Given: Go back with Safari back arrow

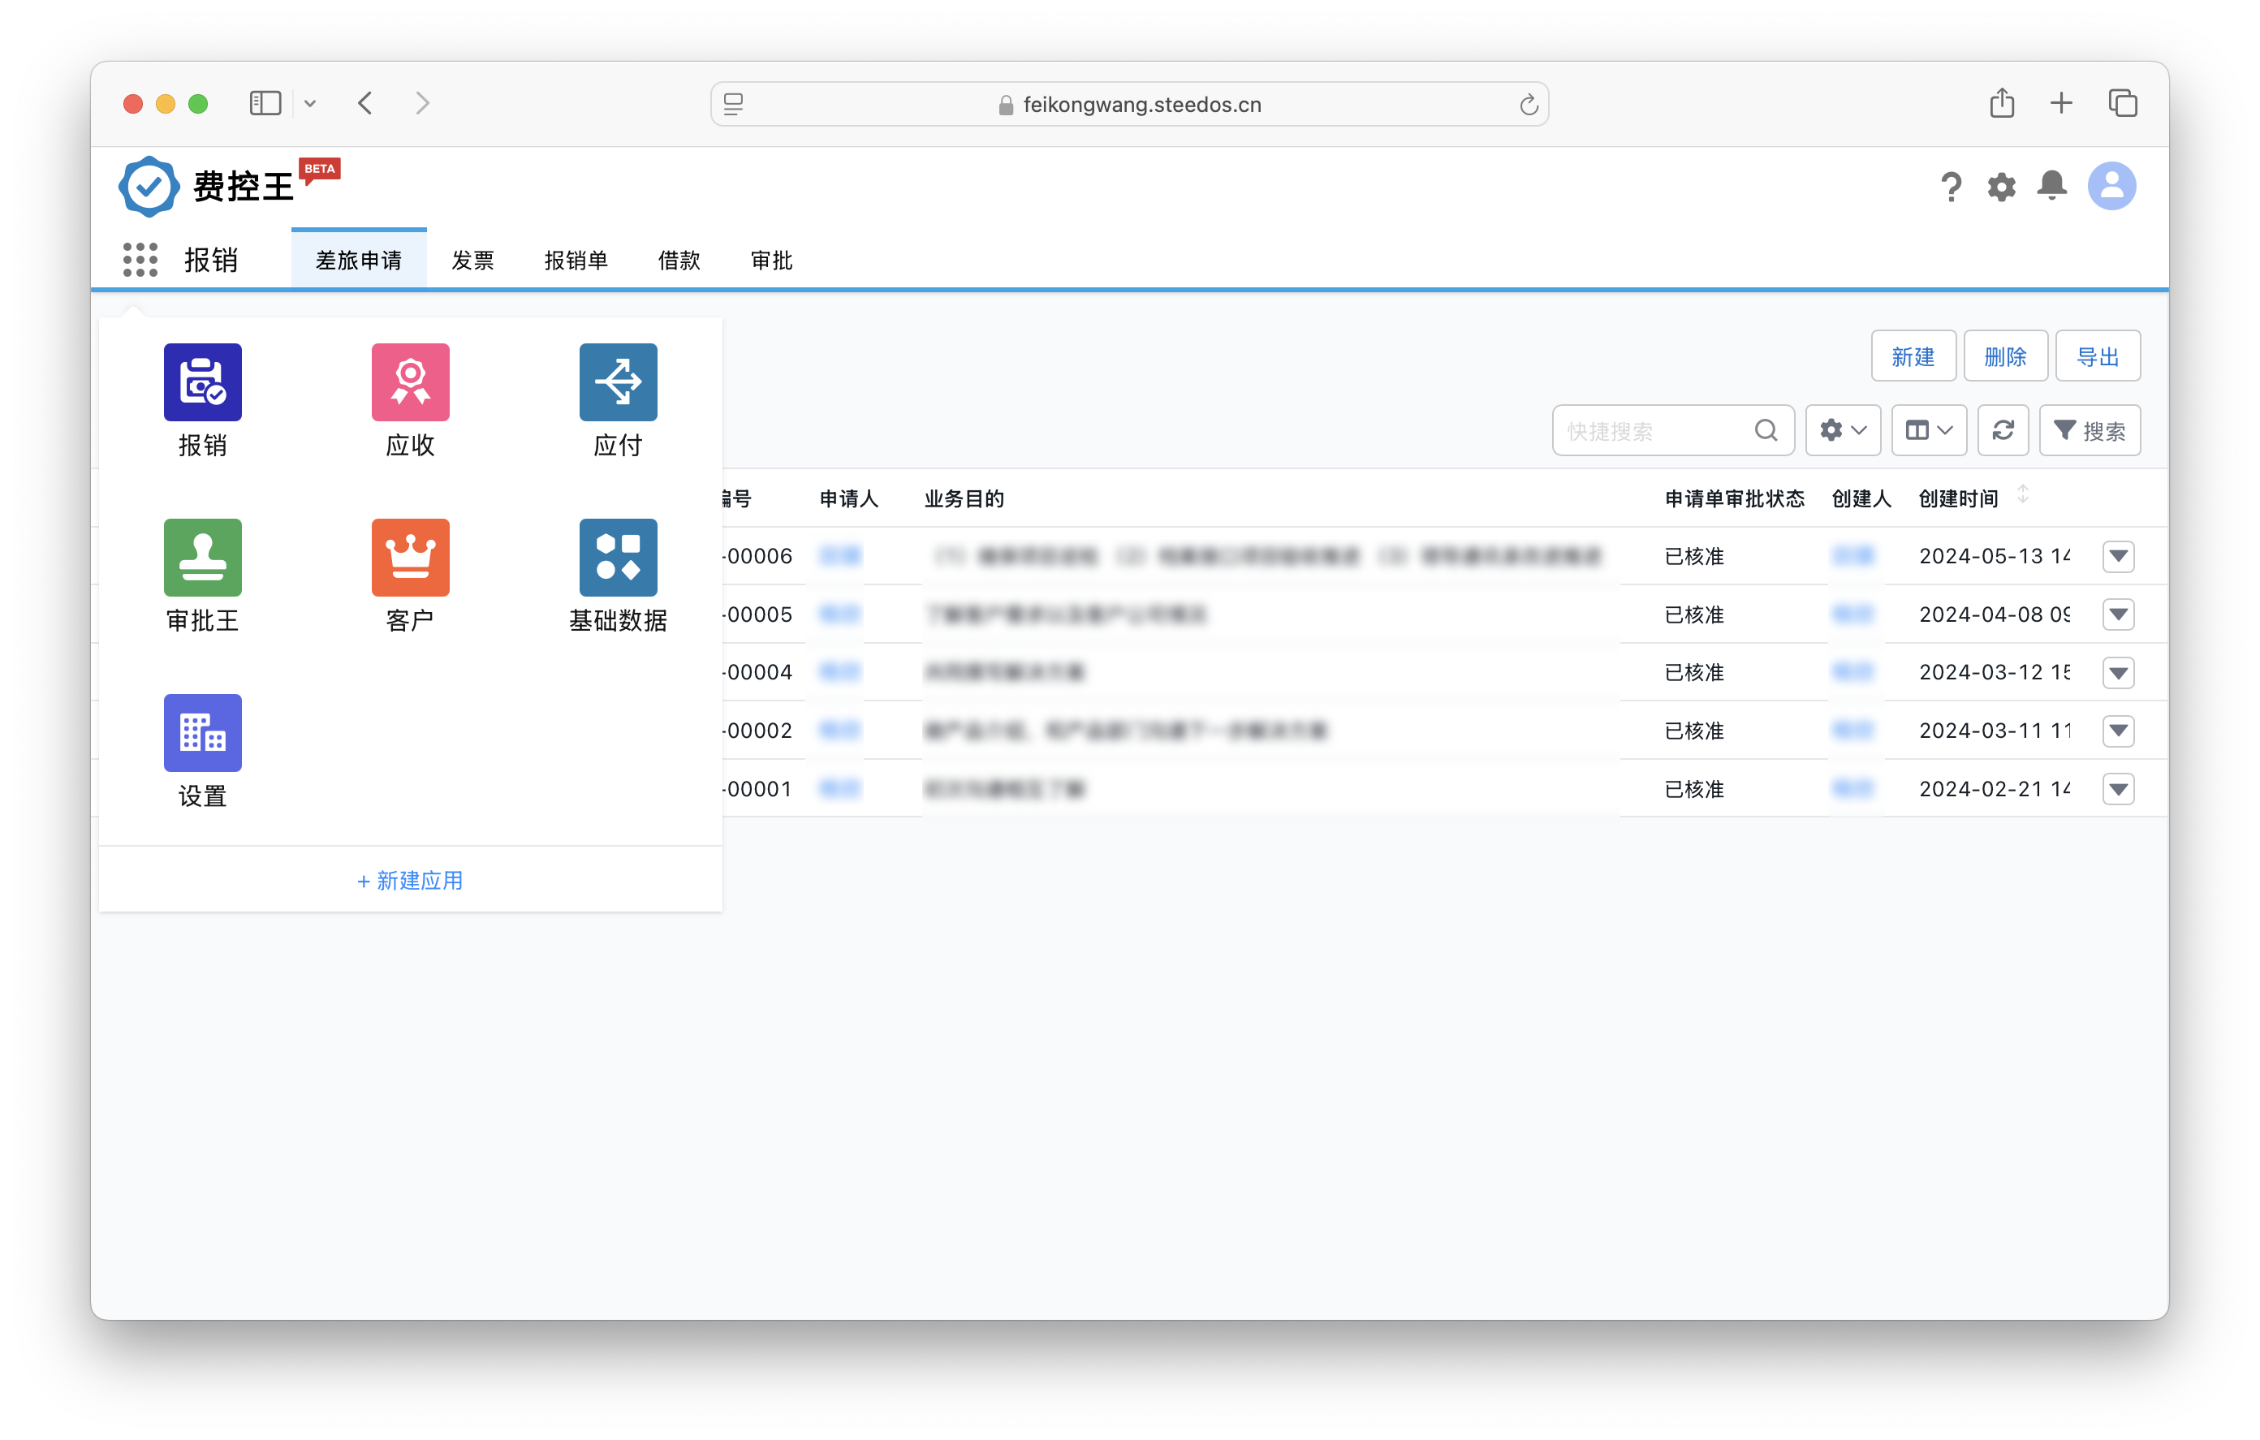Looking at the screenshot, I should [365, 103].
